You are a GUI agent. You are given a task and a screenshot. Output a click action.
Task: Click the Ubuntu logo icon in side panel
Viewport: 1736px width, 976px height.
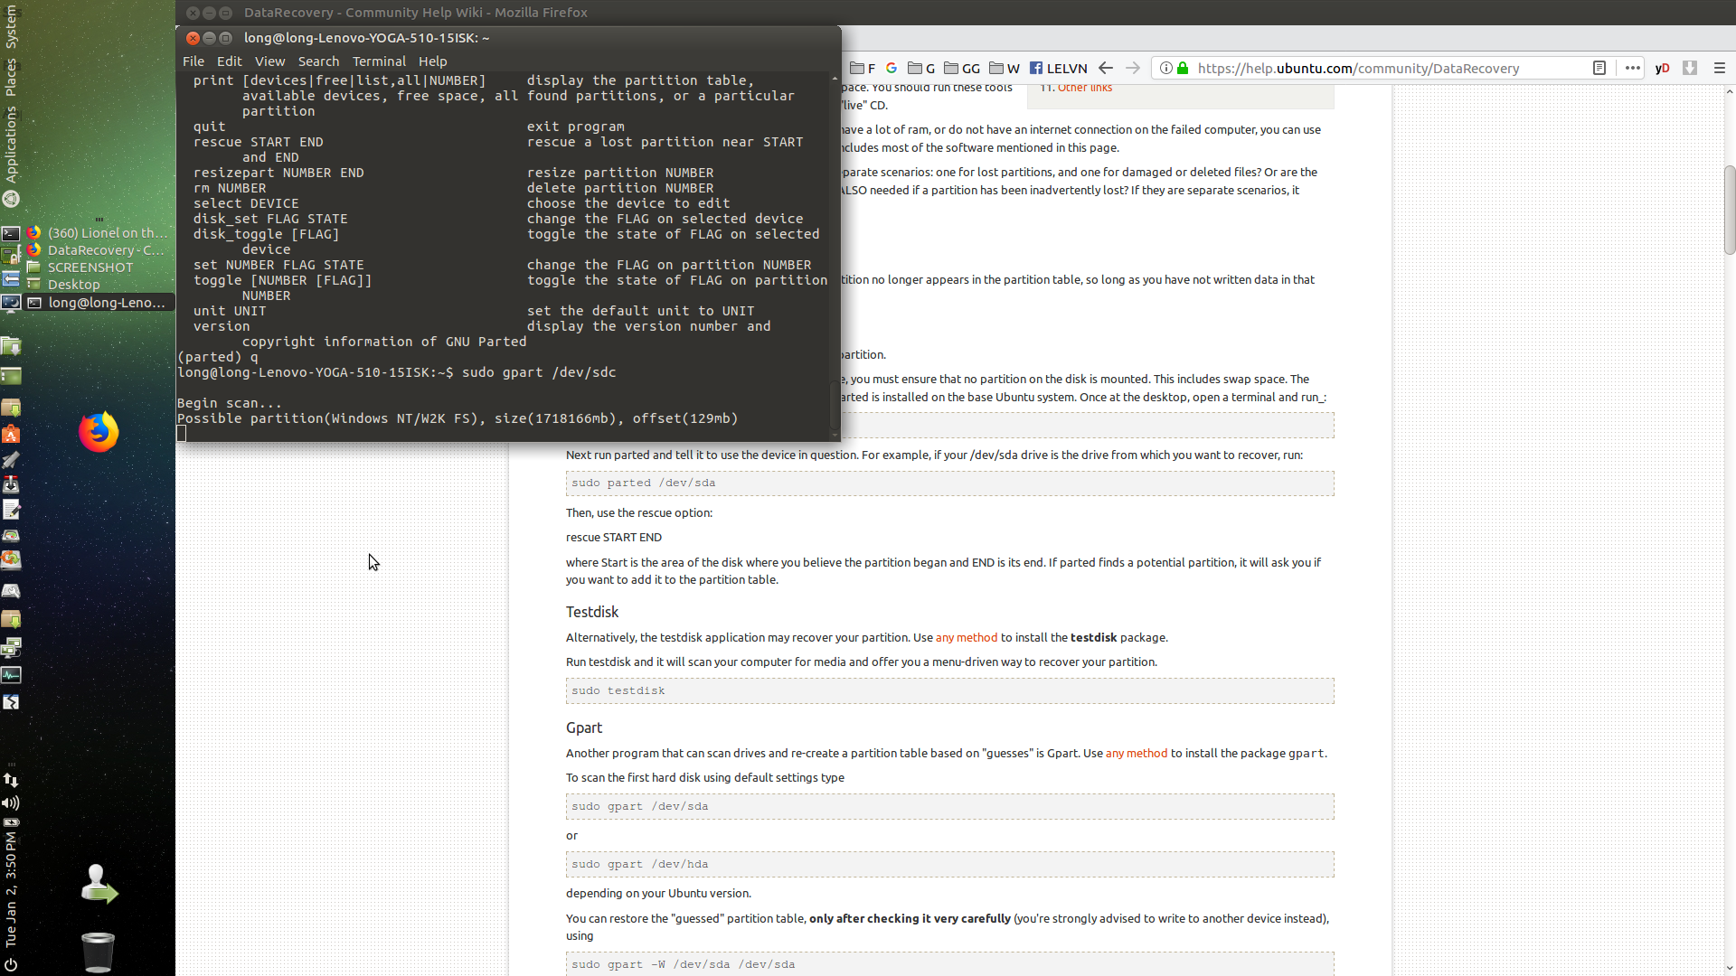(11, 199)
